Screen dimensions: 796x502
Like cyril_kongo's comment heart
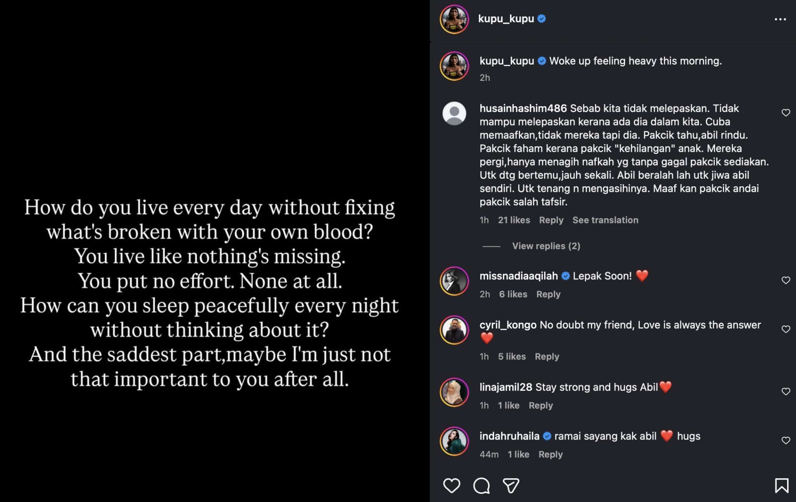tap(786, 329)
